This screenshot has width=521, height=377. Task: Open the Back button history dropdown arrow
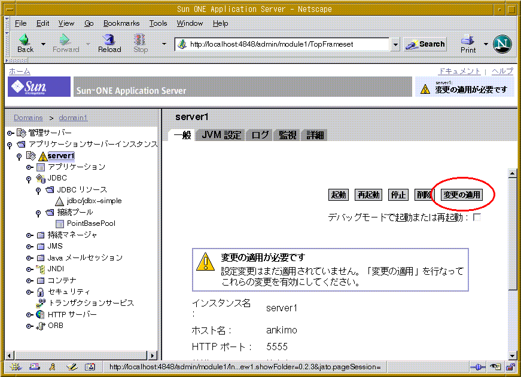click(43, 44)
